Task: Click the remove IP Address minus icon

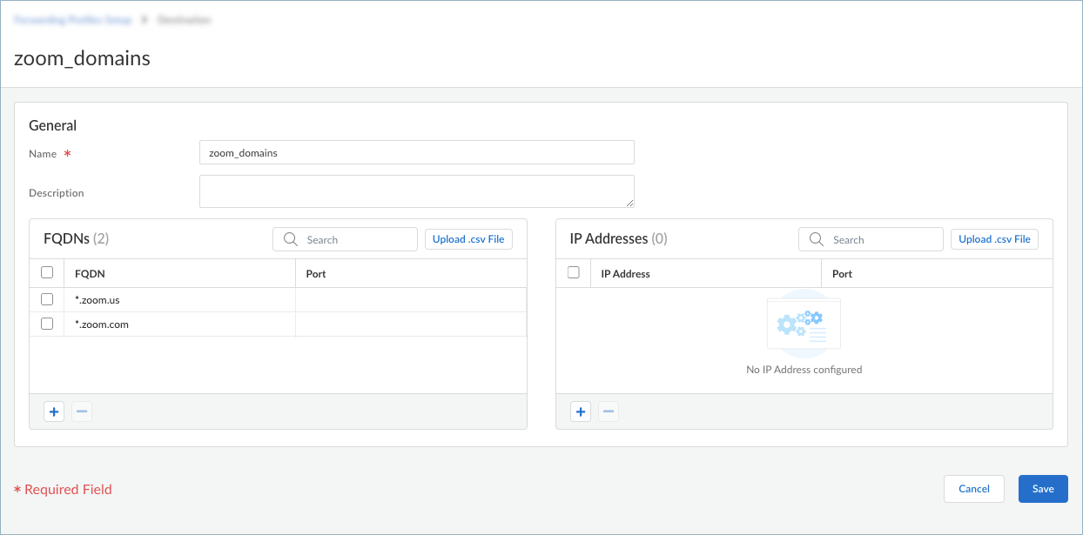Action: (609, 411)
